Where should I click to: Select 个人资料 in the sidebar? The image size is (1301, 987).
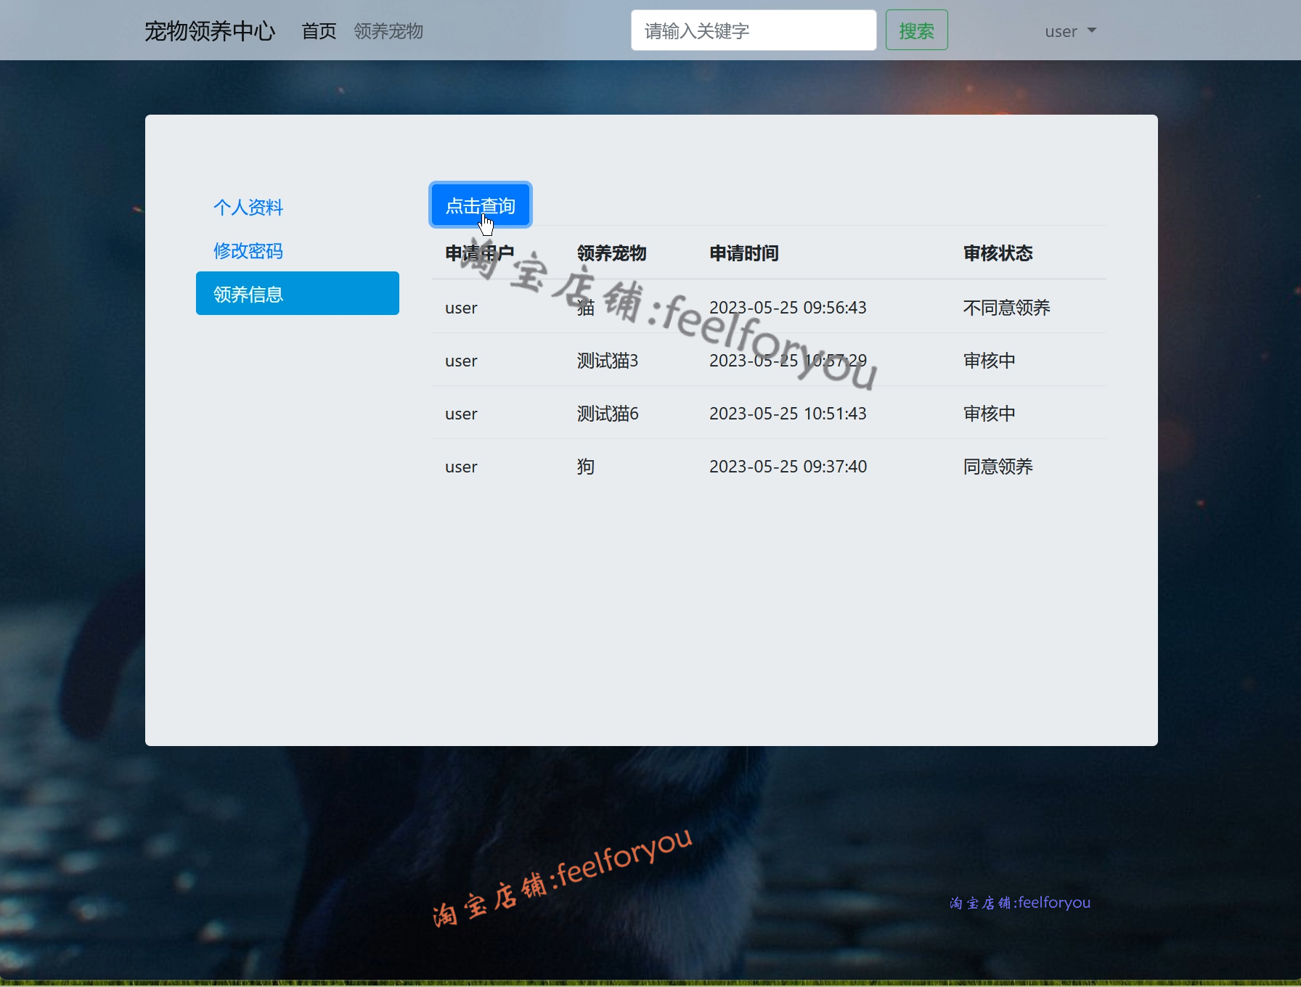pyautogui.click(x=248, y=208)
